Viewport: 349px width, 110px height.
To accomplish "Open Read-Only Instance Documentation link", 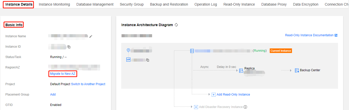I will tap(309, 35).
